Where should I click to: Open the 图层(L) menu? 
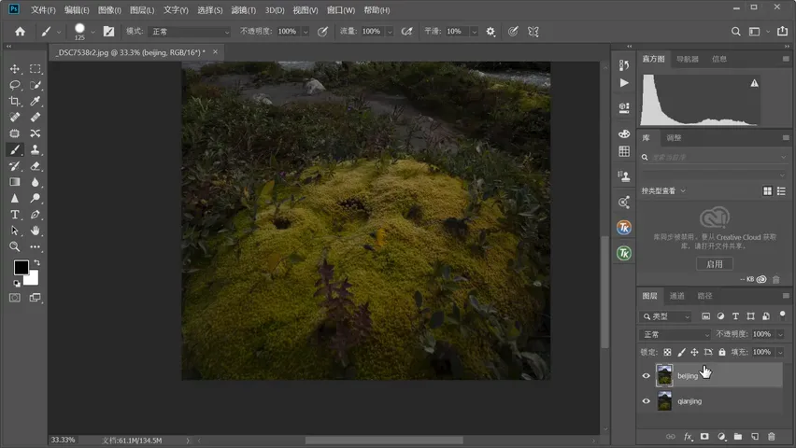pos(142,10)
